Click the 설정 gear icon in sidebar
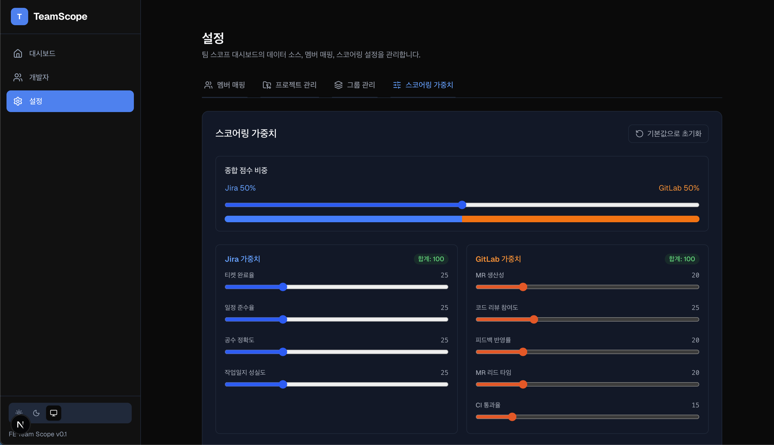The height and width of the screenshot is (445, 774). [x=18, y=101]
